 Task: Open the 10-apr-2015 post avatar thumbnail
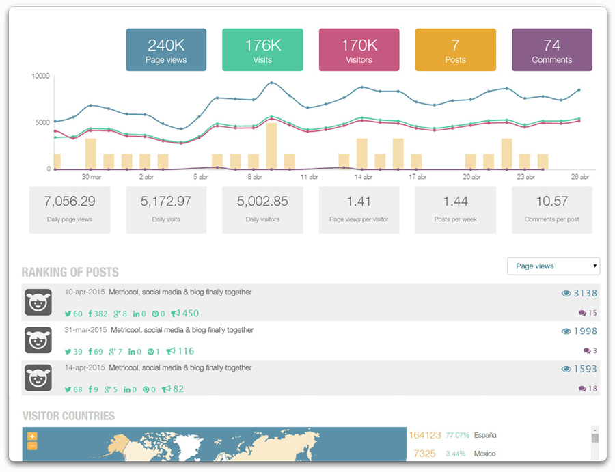(38, 302)
